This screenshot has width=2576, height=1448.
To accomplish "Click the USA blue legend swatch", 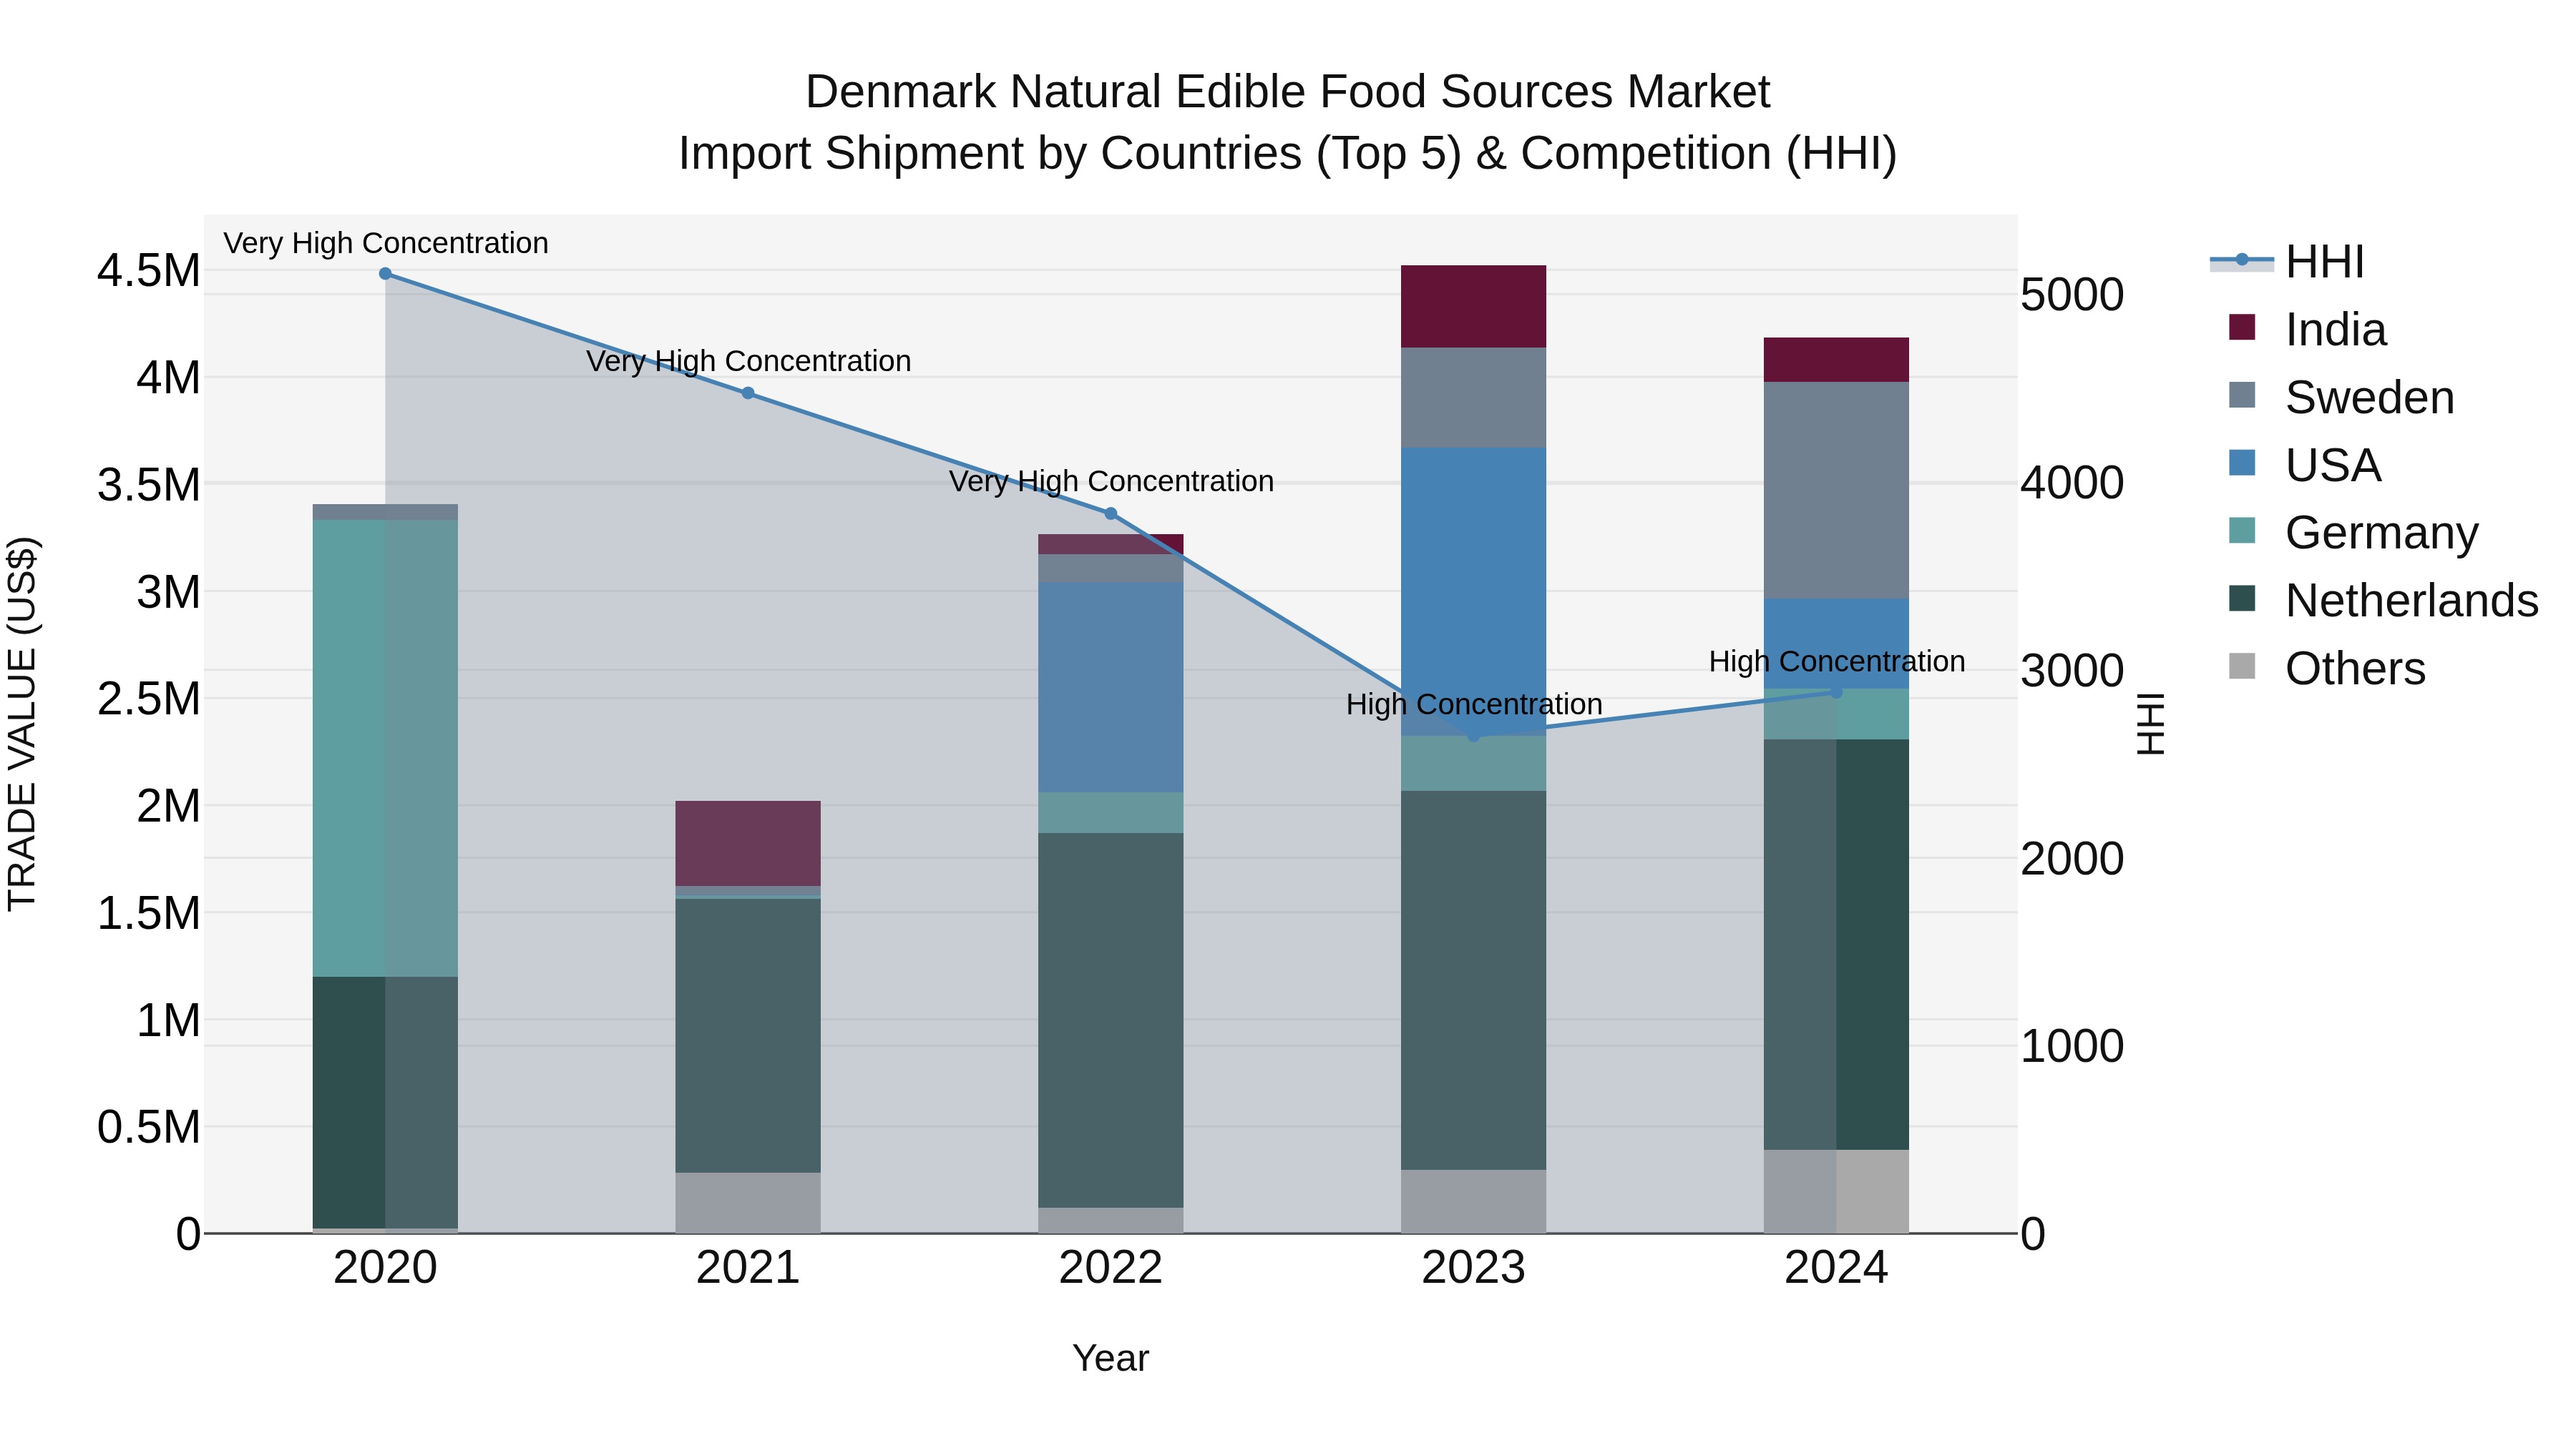I will [x=2242, y=463].
